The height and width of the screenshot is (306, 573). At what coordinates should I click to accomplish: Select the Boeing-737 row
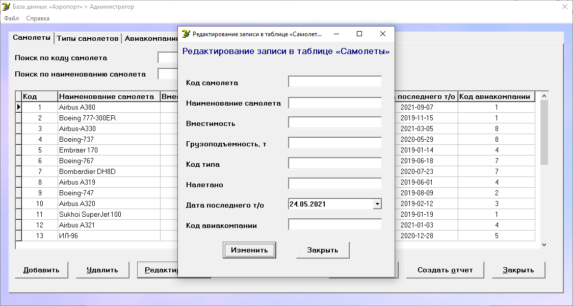109,139
